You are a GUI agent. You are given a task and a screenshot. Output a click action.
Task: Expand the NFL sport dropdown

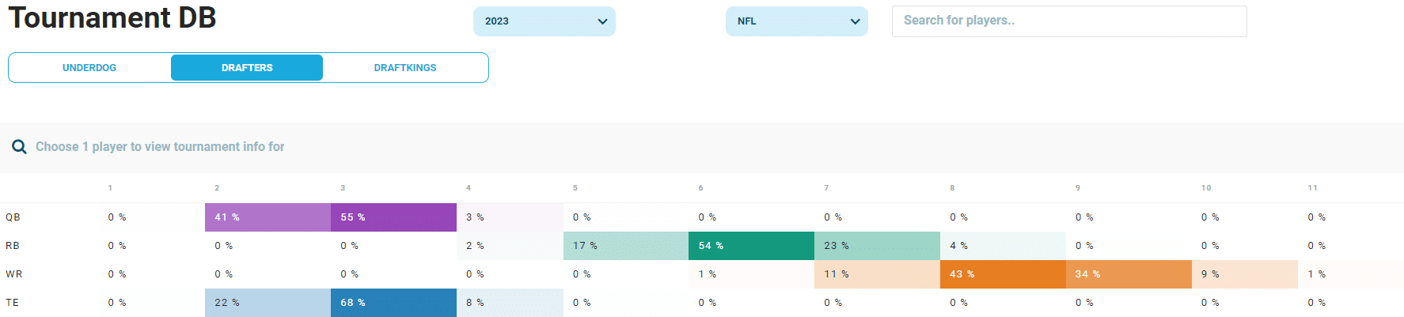coord(795,21)
